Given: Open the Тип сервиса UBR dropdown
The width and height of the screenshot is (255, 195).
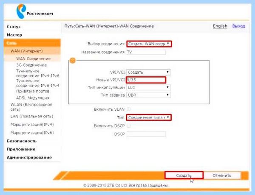Looking at the screenshot, I should click(149, 95).
